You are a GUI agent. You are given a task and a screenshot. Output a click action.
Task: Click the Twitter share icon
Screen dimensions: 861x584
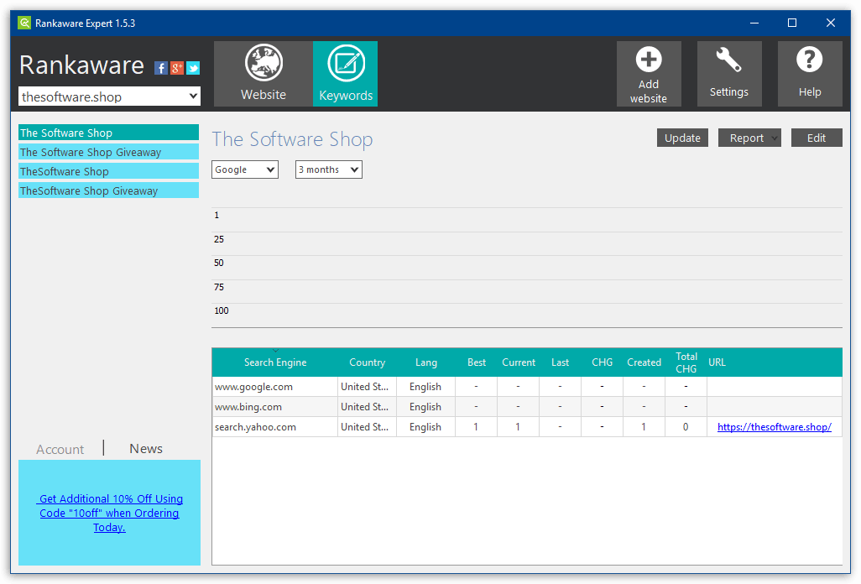tap(192, 68)
